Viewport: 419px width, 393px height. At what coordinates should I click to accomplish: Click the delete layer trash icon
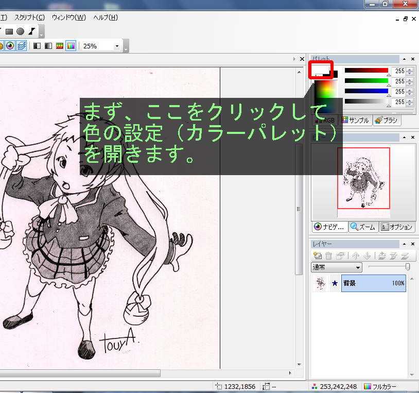[x=328, y=255]
